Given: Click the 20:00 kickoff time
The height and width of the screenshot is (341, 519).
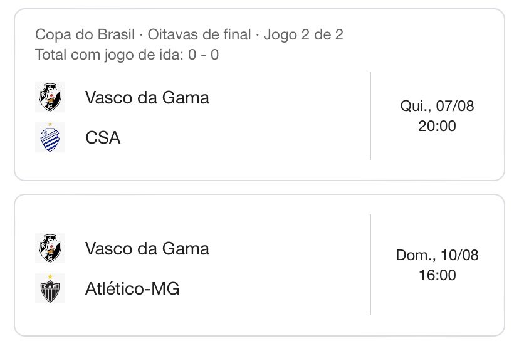Looking at the screenshot, I should 437,126.
